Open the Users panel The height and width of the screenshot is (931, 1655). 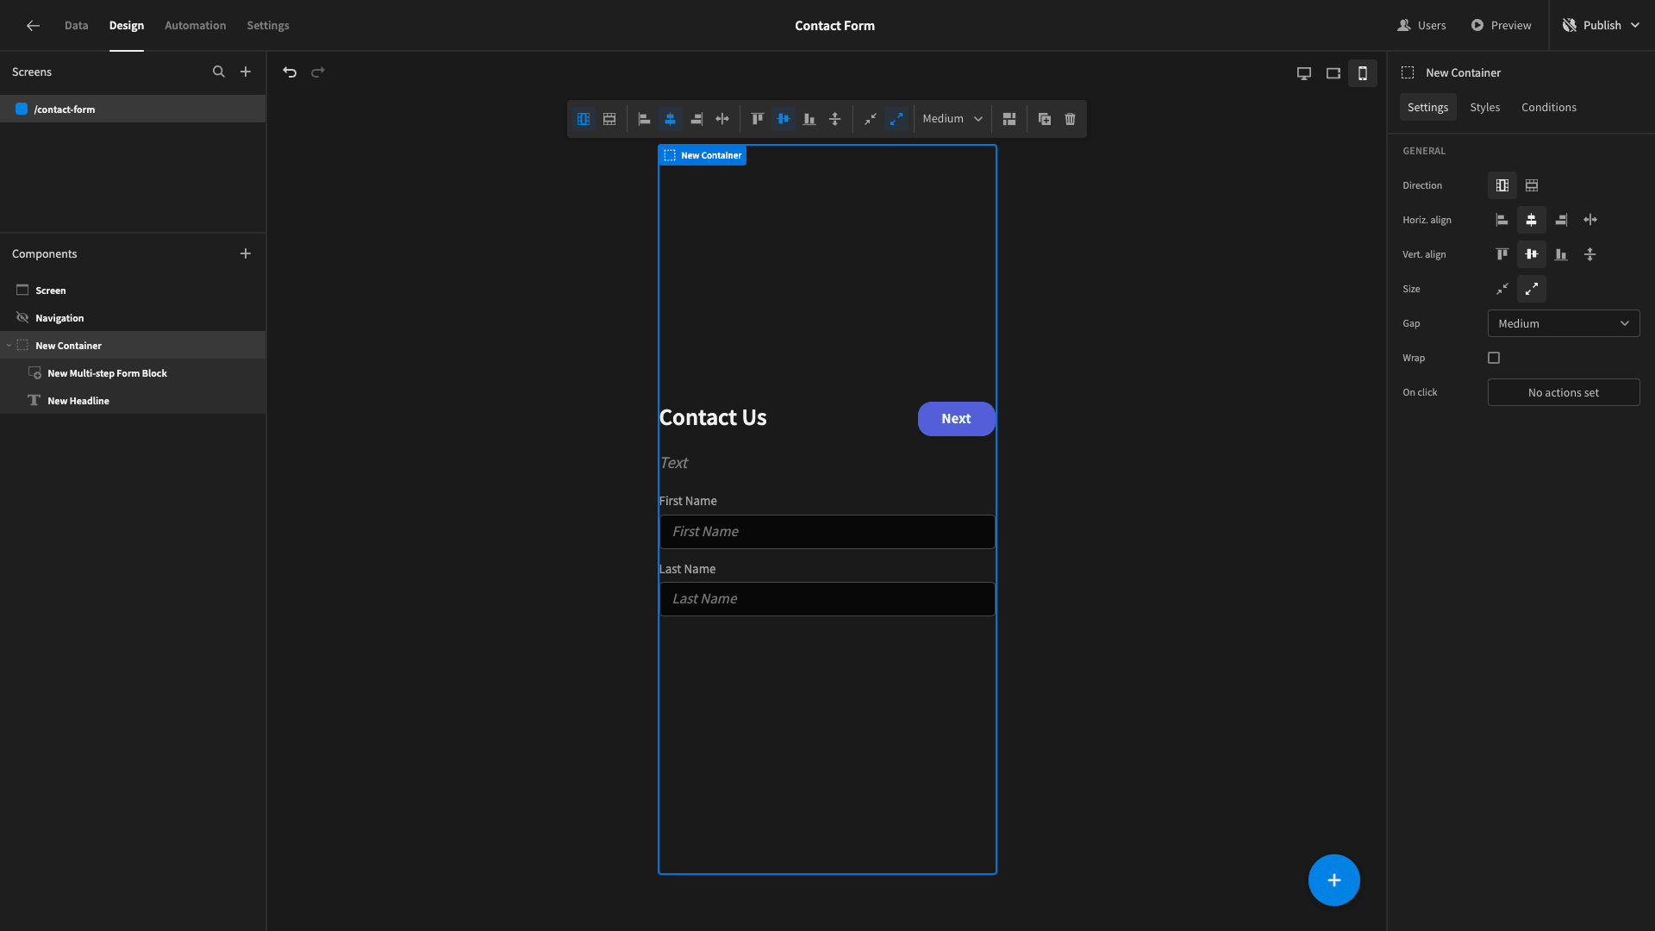coord(1421,26)
